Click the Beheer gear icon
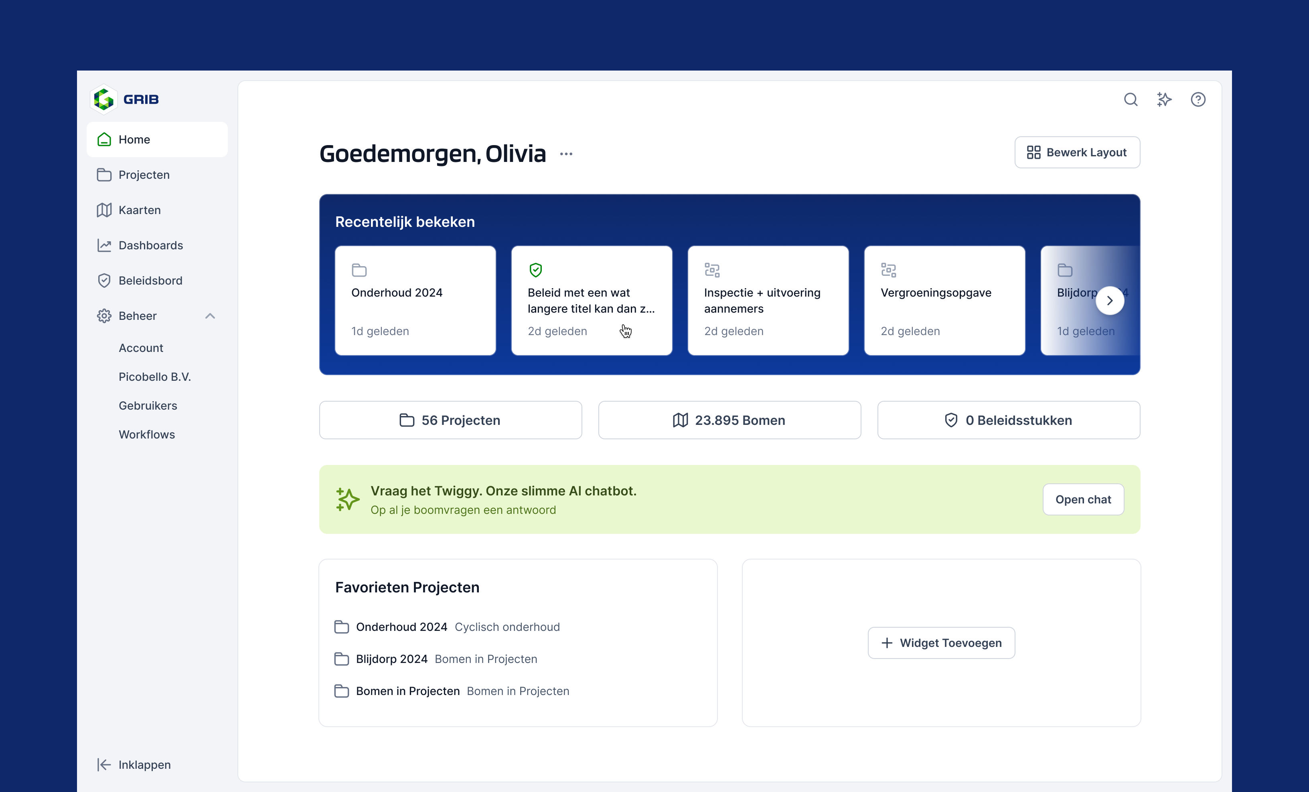Image resolution: width=1309 pixels, height=792 pixels. (104, 315)
